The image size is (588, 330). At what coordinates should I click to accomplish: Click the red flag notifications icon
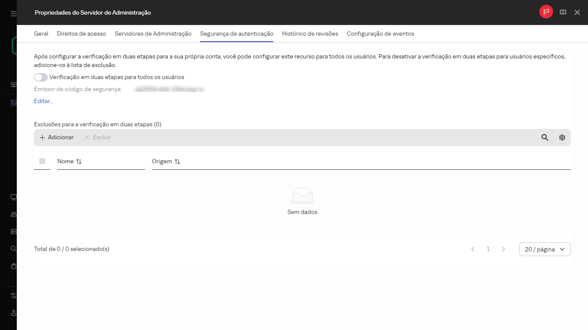546,12
